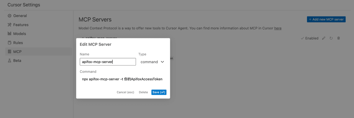Click the refresh server icon
Screen dimensions: 354x118
(331, 38)
